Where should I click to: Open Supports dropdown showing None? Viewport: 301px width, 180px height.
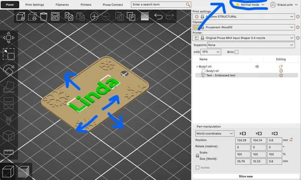click(x=251, y=45)
